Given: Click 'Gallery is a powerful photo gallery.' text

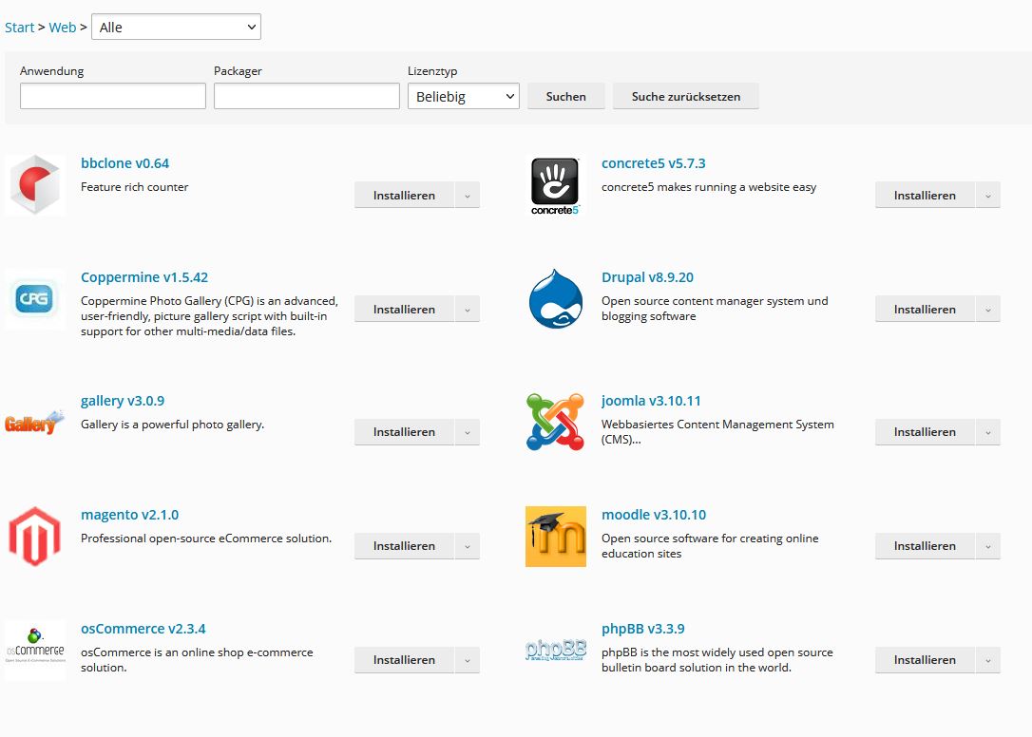Looking at the screenshot, I should tap(172, 425).
